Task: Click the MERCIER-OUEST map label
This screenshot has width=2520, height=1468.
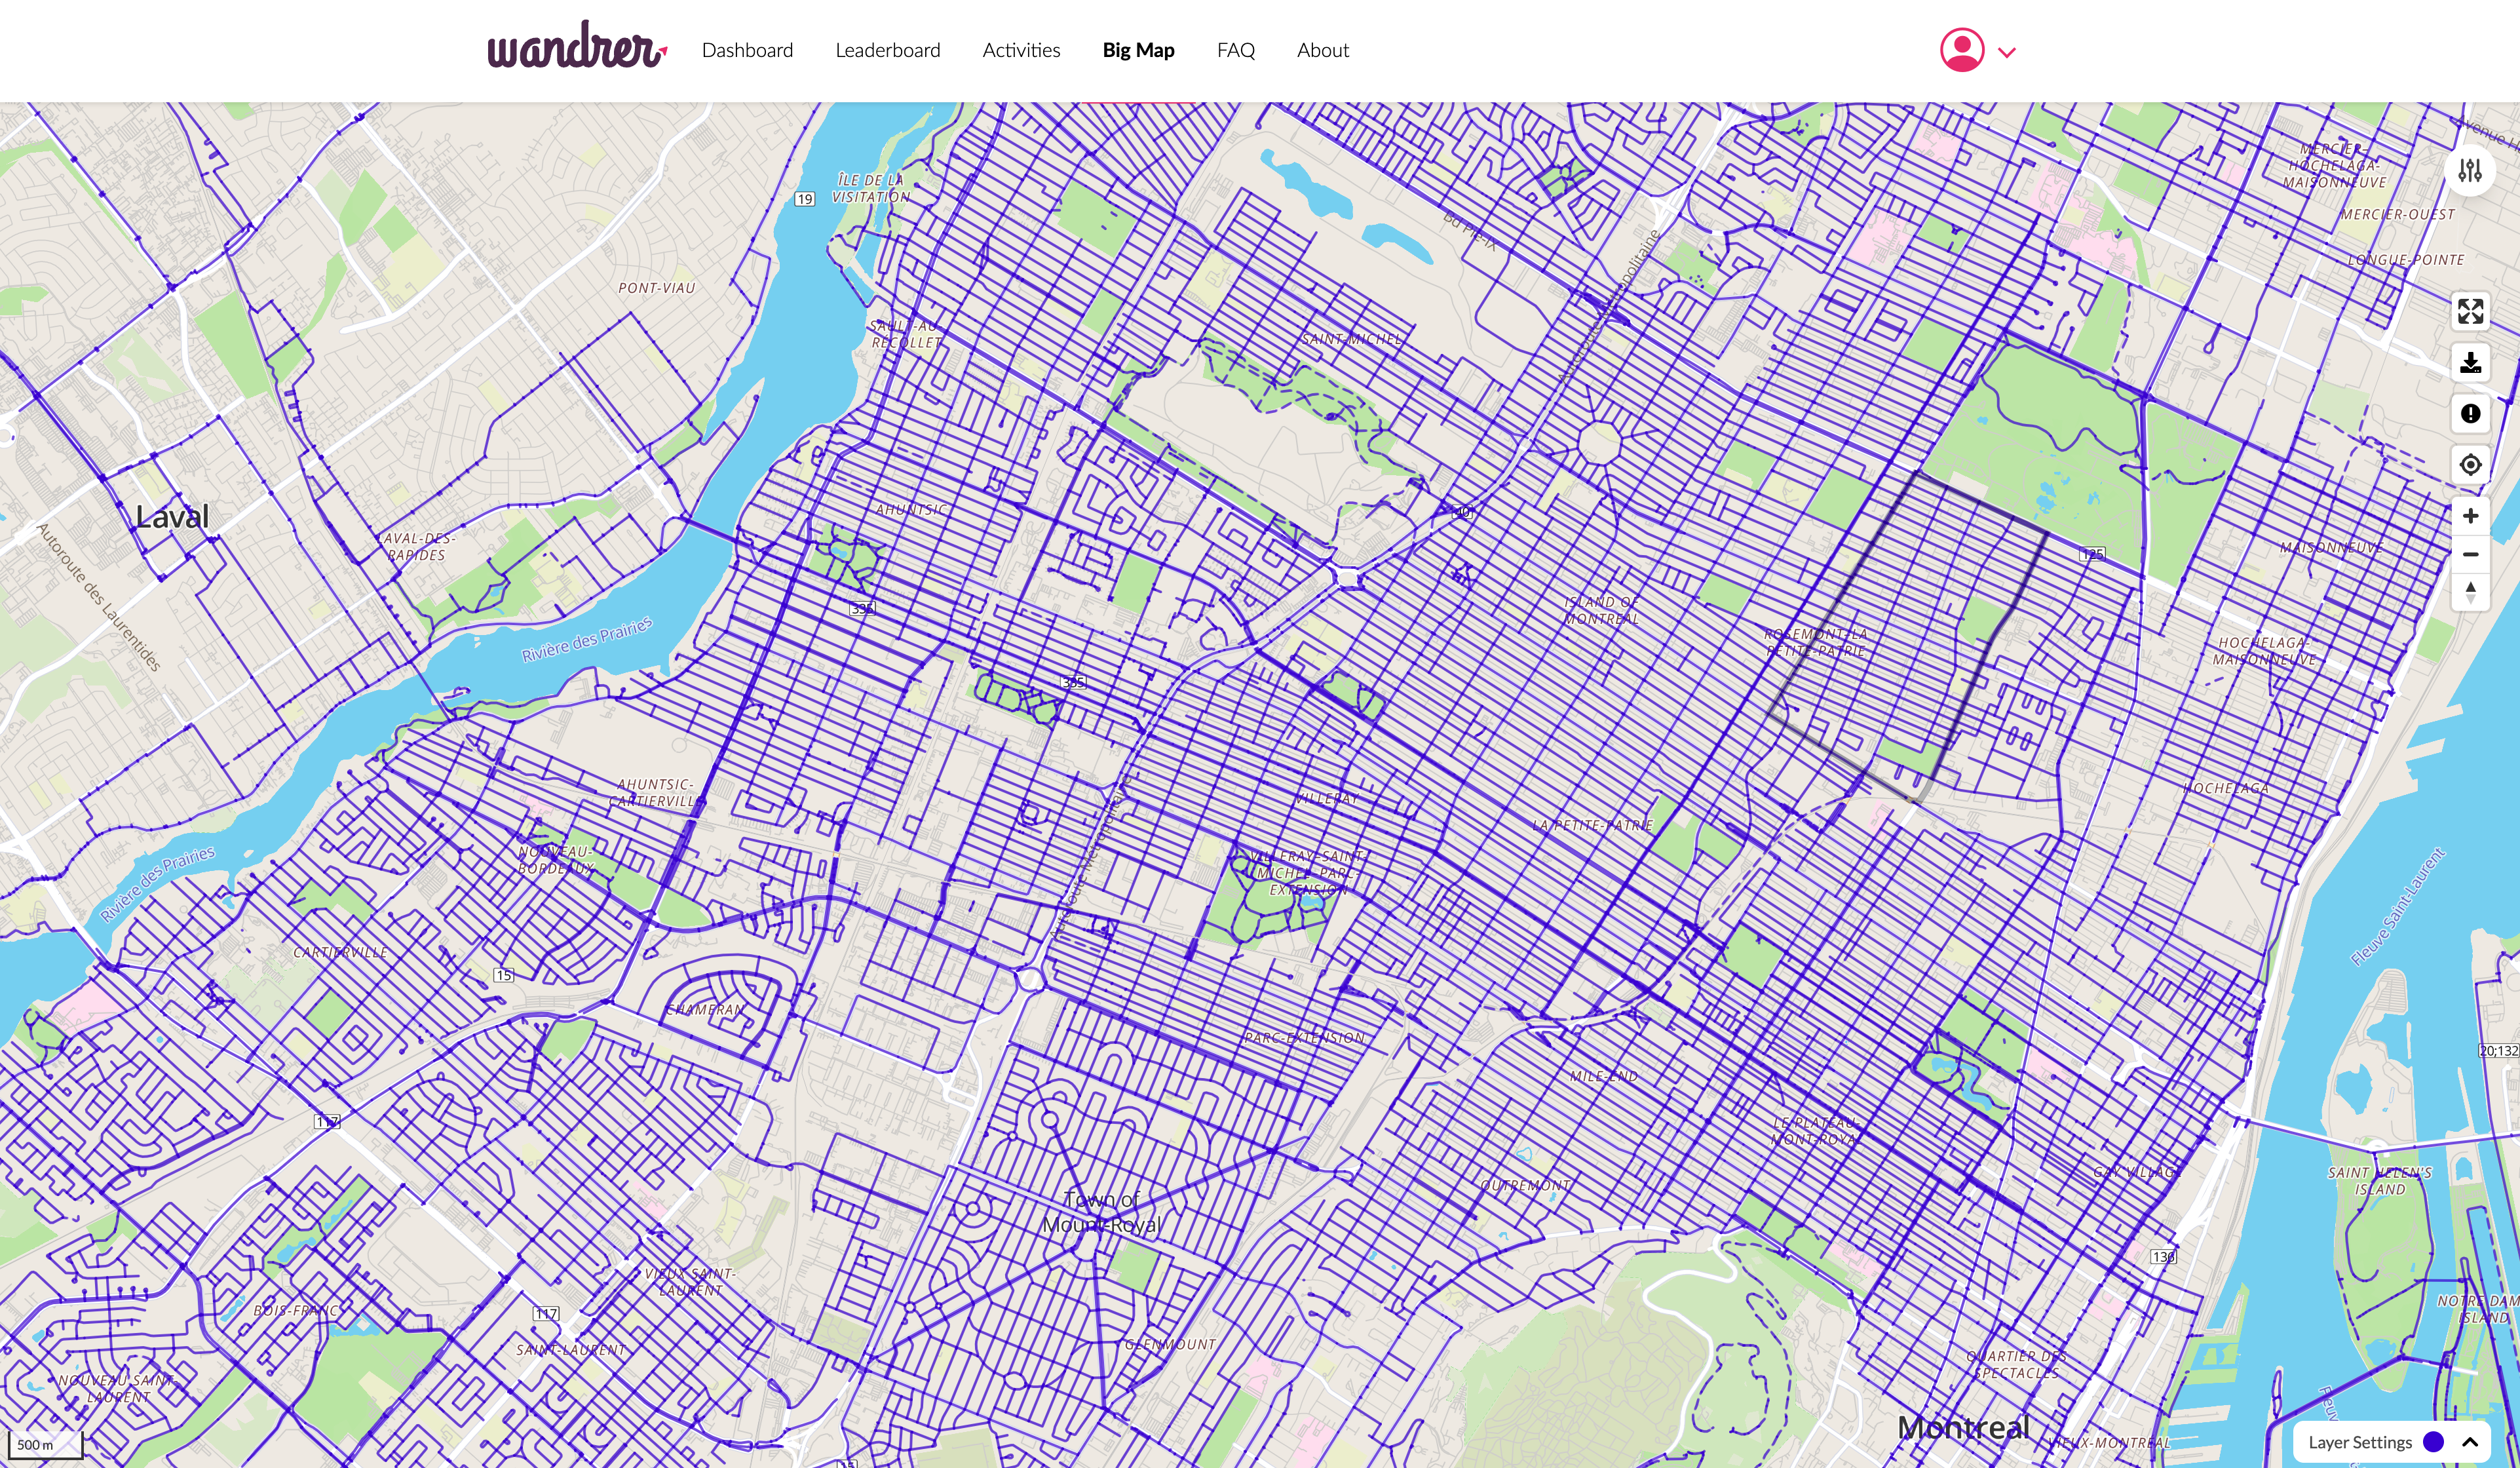Action: (x=2397, y=214)
